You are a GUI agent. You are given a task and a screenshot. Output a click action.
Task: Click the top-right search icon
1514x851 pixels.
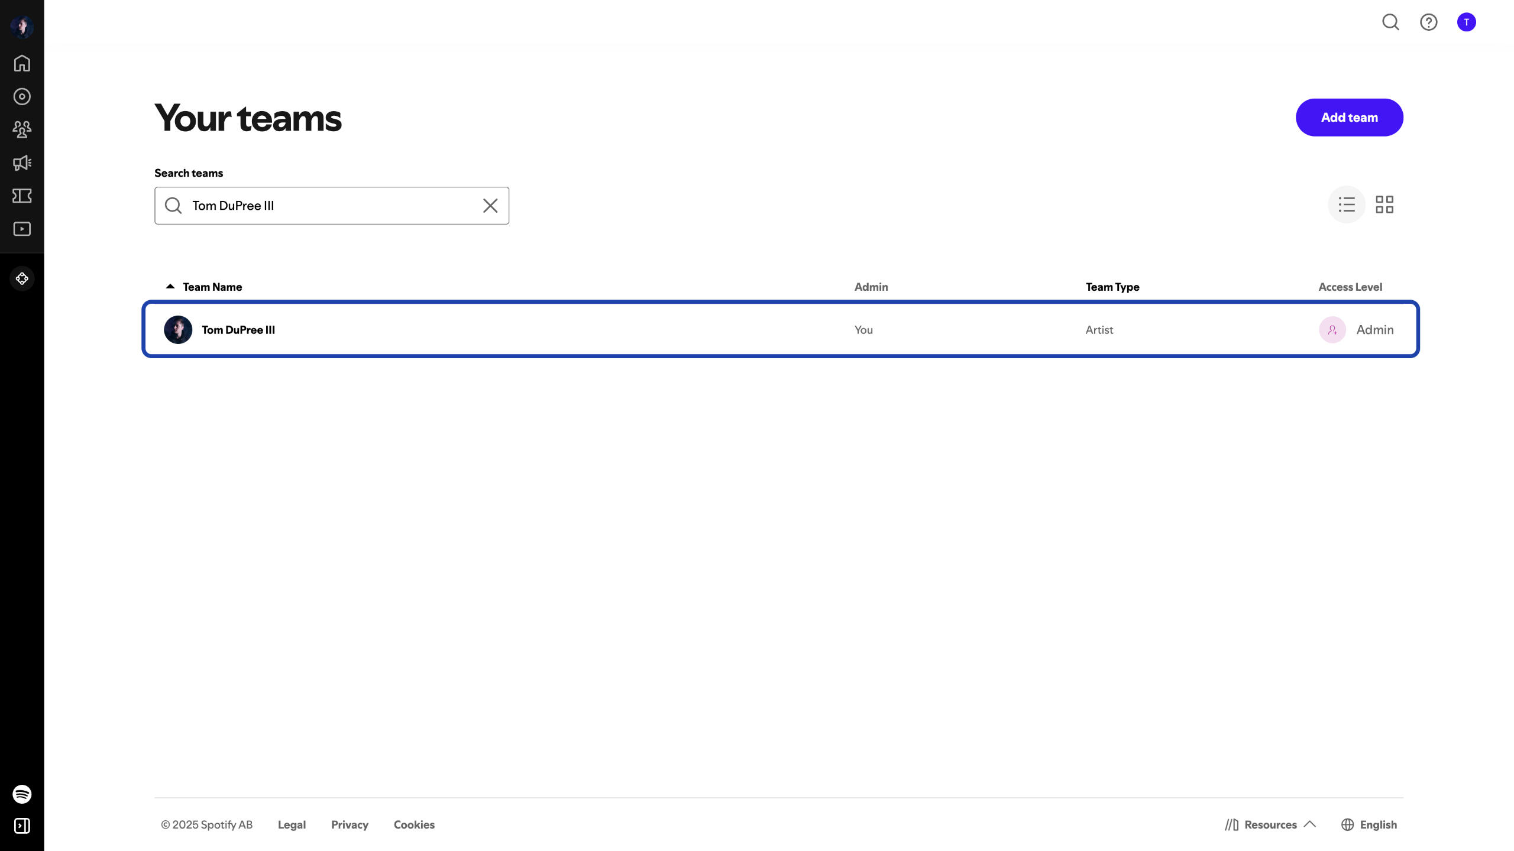(x=1390, y=22)
